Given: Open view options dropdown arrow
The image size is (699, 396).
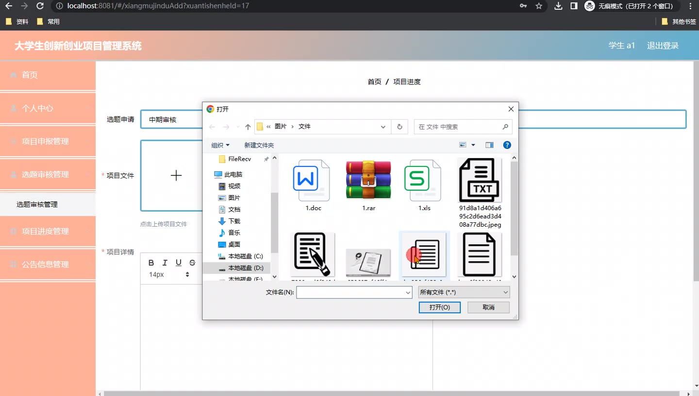Looking at the screenshot, I should click(473, 145).
